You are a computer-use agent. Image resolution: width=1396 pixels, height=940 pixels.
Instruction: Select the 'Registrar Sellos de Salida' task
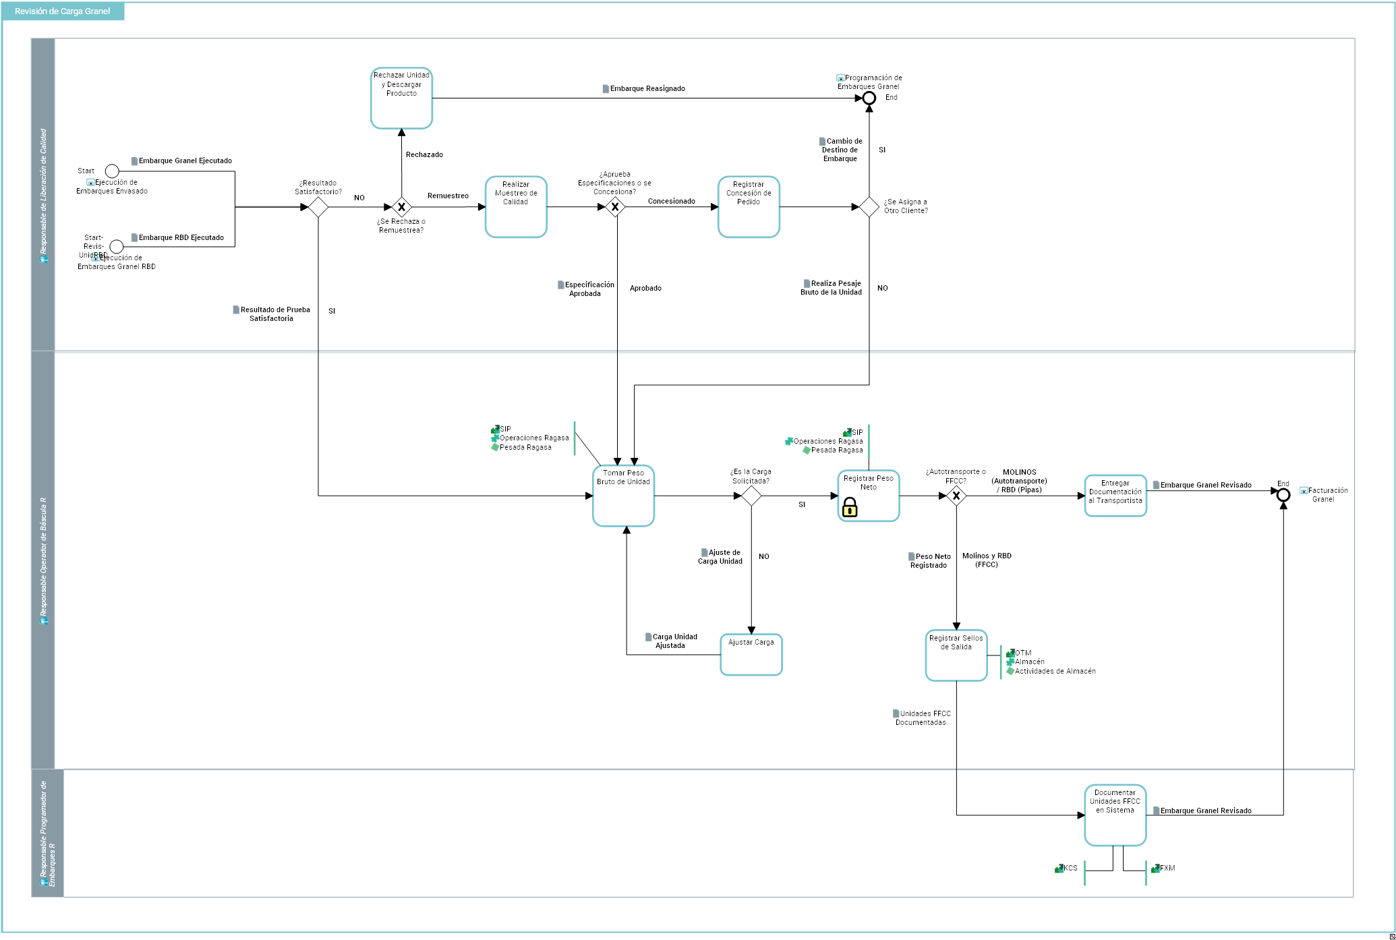point(956,655)
